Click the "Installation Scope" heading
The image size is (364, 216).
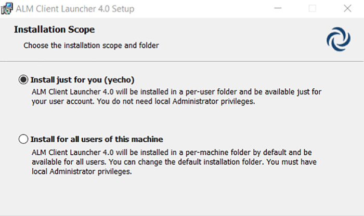(x=54, y=30)
